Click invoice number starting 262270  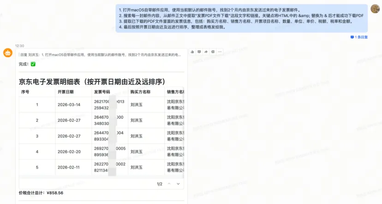tap(110, 167)
